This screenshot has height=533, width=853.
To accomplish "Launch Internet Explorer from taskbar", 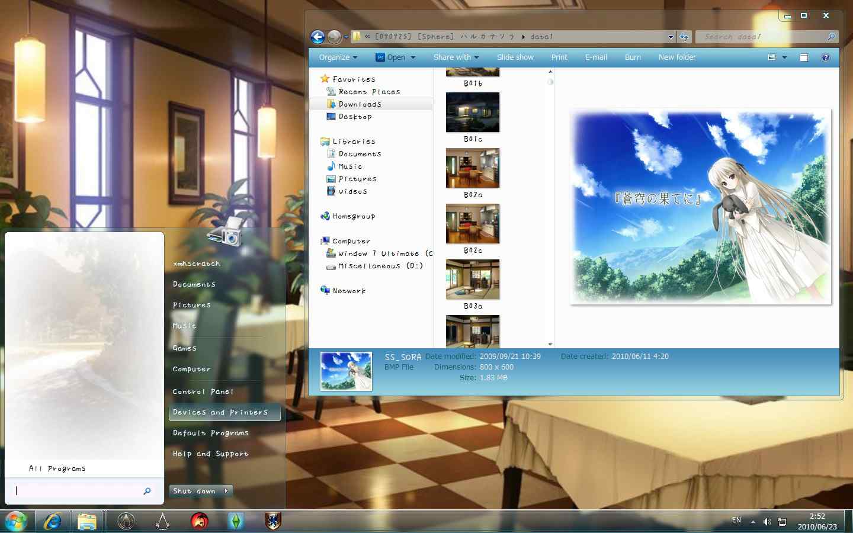I will coord(52,522).
